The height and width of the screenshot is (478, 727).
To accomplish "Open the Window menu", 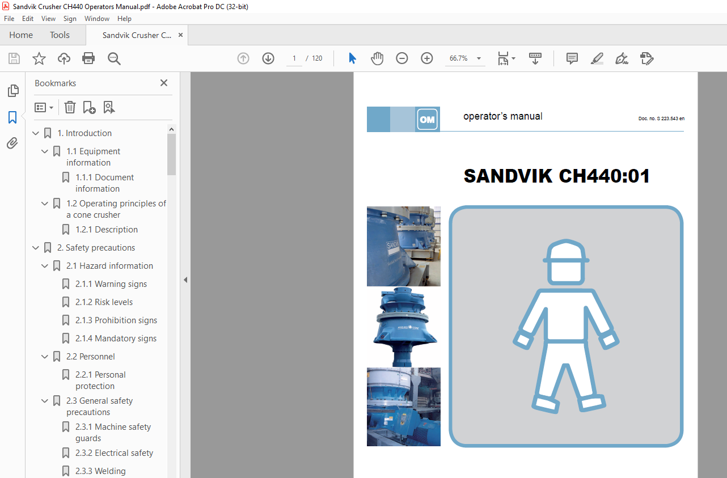I will coord(96,18).
